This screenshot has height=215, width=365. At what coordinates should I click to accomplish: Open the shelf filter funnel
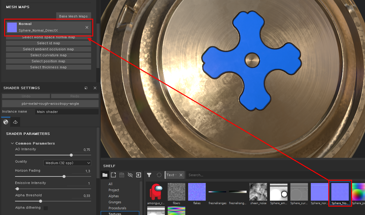pyautogui.click(x=149, y=175)
